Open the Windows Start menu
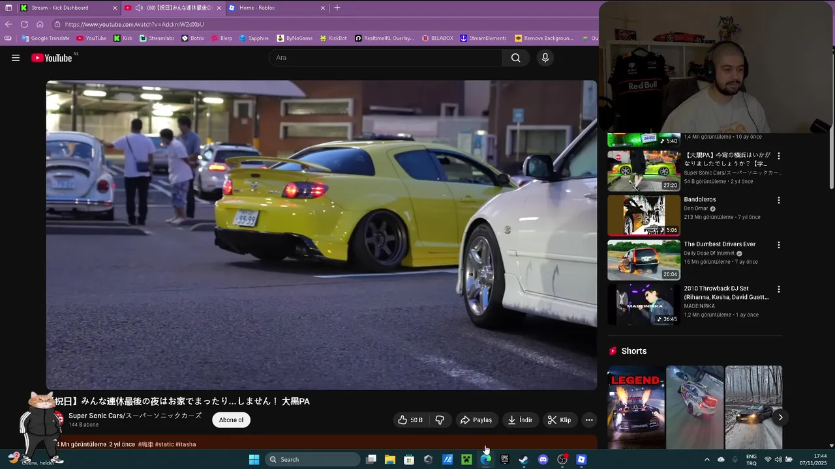This screenshot has height=469, width=835. (x=254, y=459)
